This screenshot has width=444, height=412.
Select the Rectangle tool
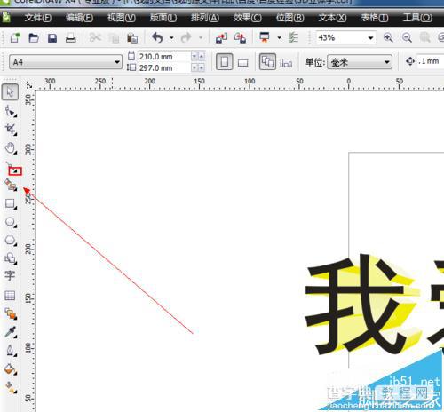pos(11,204)
